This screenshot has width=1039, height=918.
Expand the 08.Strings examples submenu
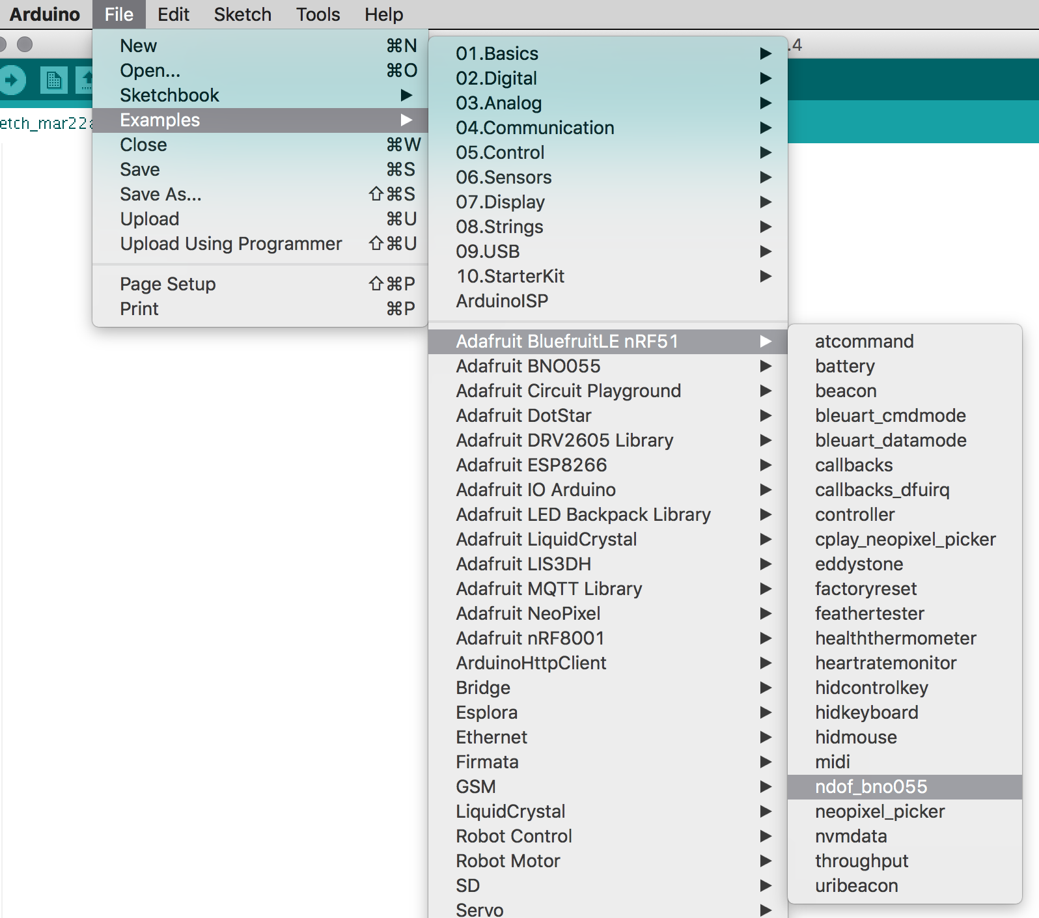608,227
